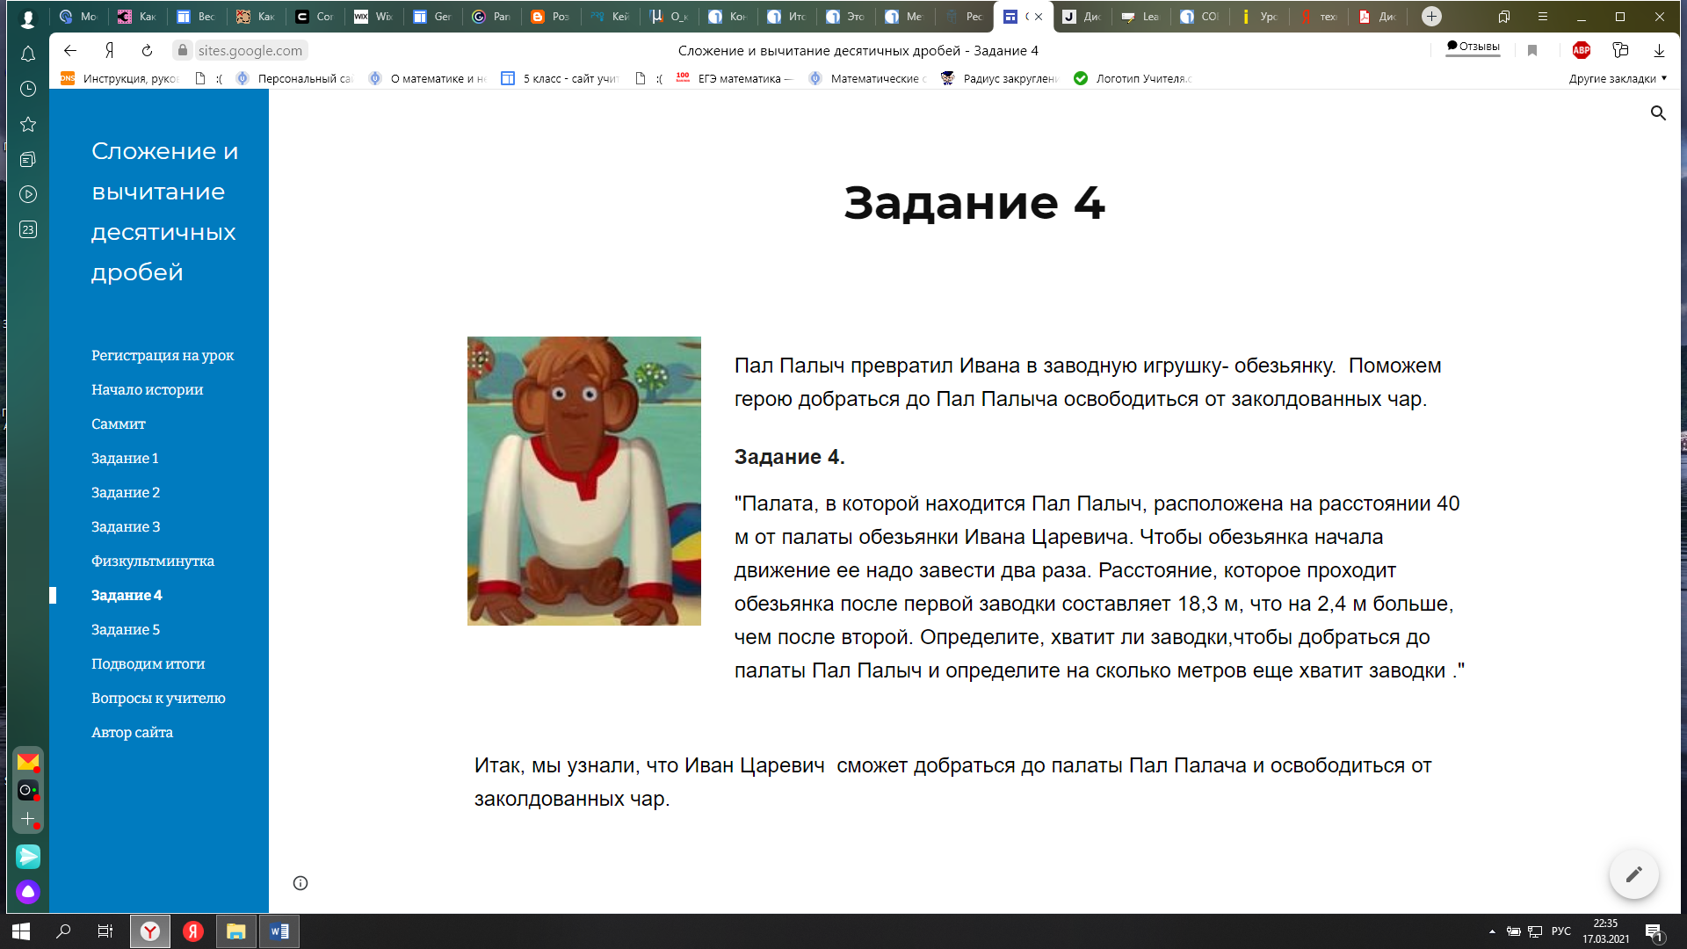Screen dimensions: 1687x949
Task: Click the sidebar mail envelope icon
Action: (28, 761)
